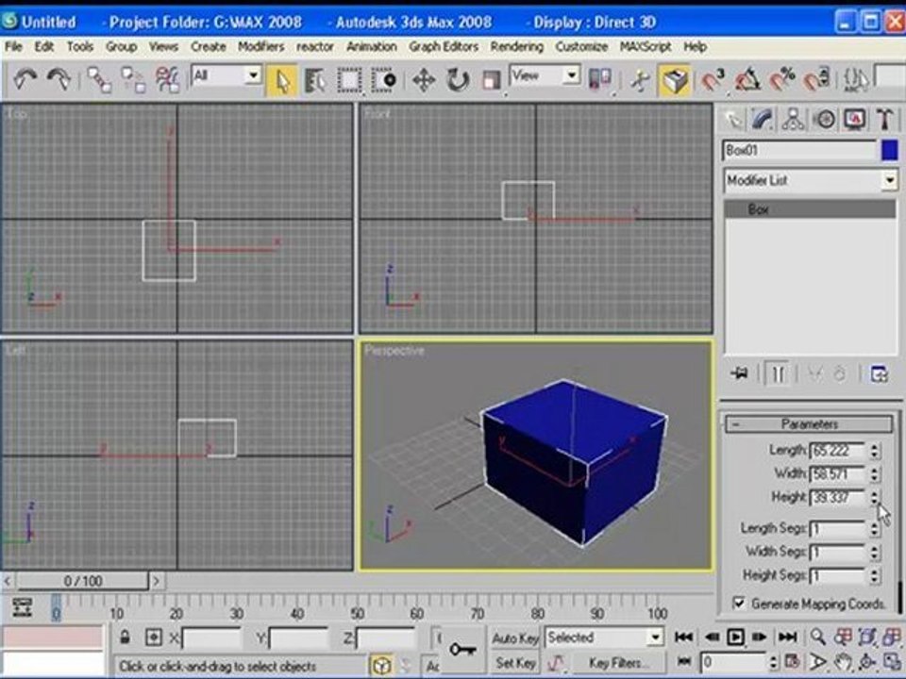Open Edit Named Selection Sets icon
This screenshot has width=906, height=679.
click(x=855, y=79)
